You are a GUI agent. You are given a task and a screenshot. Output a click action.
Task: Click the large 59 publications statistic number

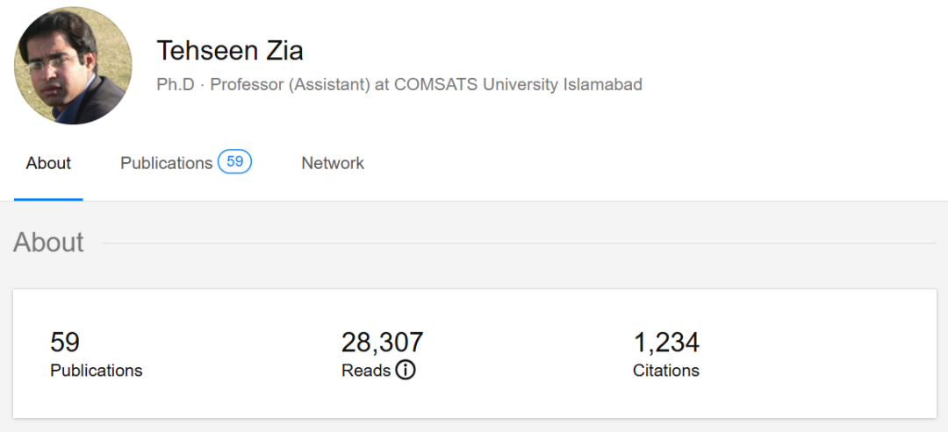pyautogui.click(x=65, y=342)
